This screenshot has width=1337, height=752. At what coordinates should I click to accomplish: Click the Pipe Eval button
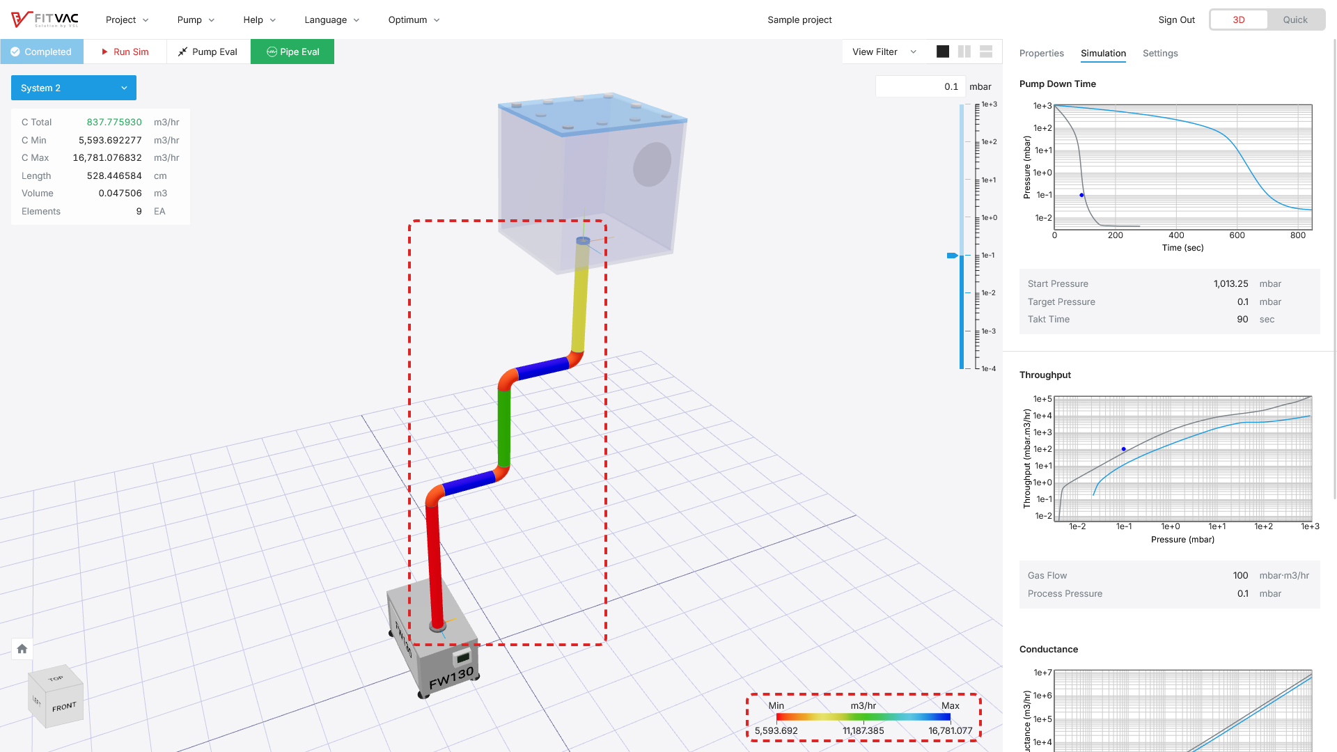click(292, 52)
